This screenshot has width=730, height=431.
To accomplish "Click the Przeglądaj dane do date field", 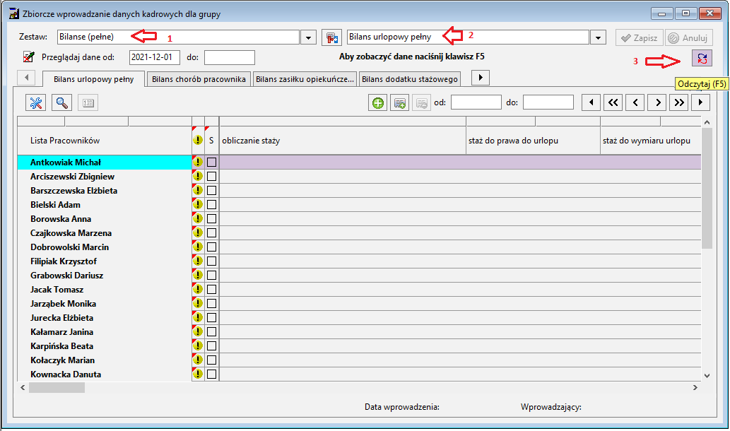I will tap(230, 57).
